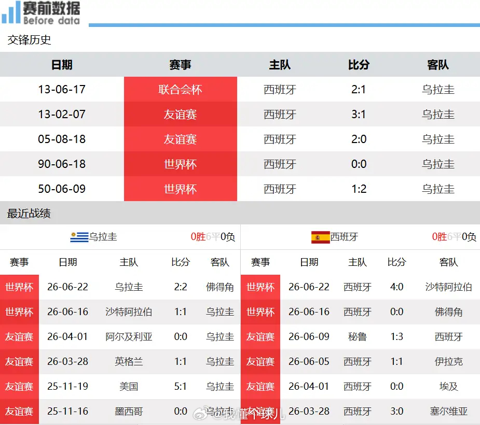This screenshot has height=425, width=480.
Task: Click 塞尔维亚 in Spain's recent results
Action: (x=448, y=411)
